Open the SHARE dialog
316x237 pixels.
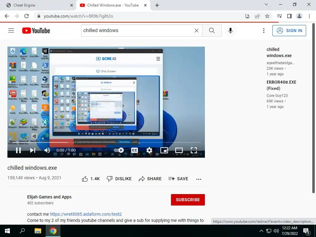click(150, 179)
